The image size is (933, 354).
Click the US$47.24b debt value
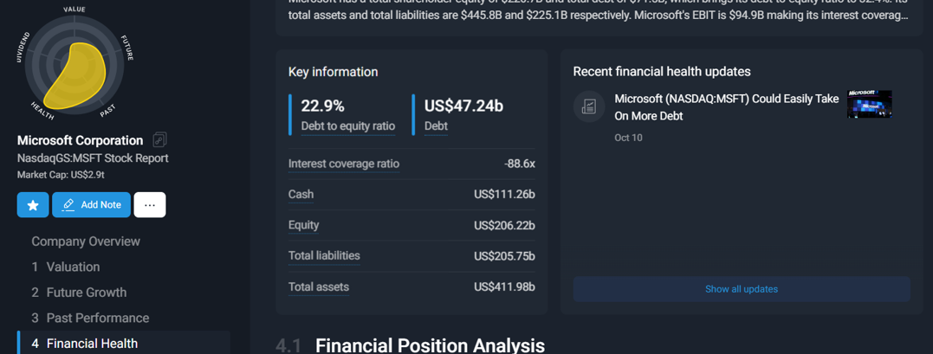(464, 106)
